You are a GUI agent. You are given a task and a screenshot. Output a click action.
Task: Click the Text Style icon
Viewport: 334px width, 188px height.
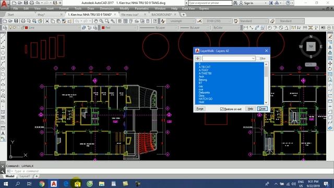(163, 21)
